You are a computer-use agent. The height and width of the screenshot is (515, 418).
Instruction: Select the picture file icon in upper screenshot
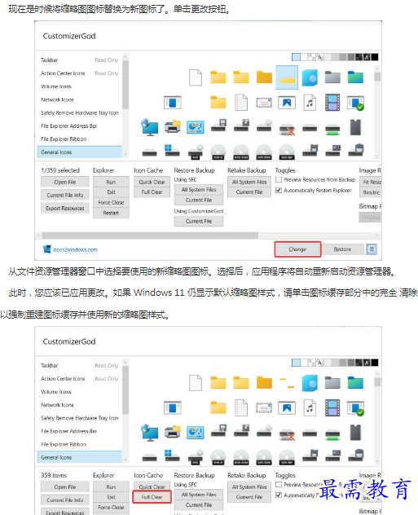coord(287,103)
